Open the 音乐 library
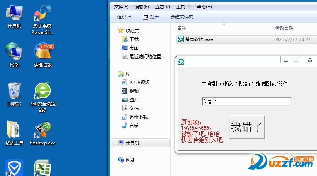Image resolution: width=317 pixels, height=176 pixels. pos(130,126)
